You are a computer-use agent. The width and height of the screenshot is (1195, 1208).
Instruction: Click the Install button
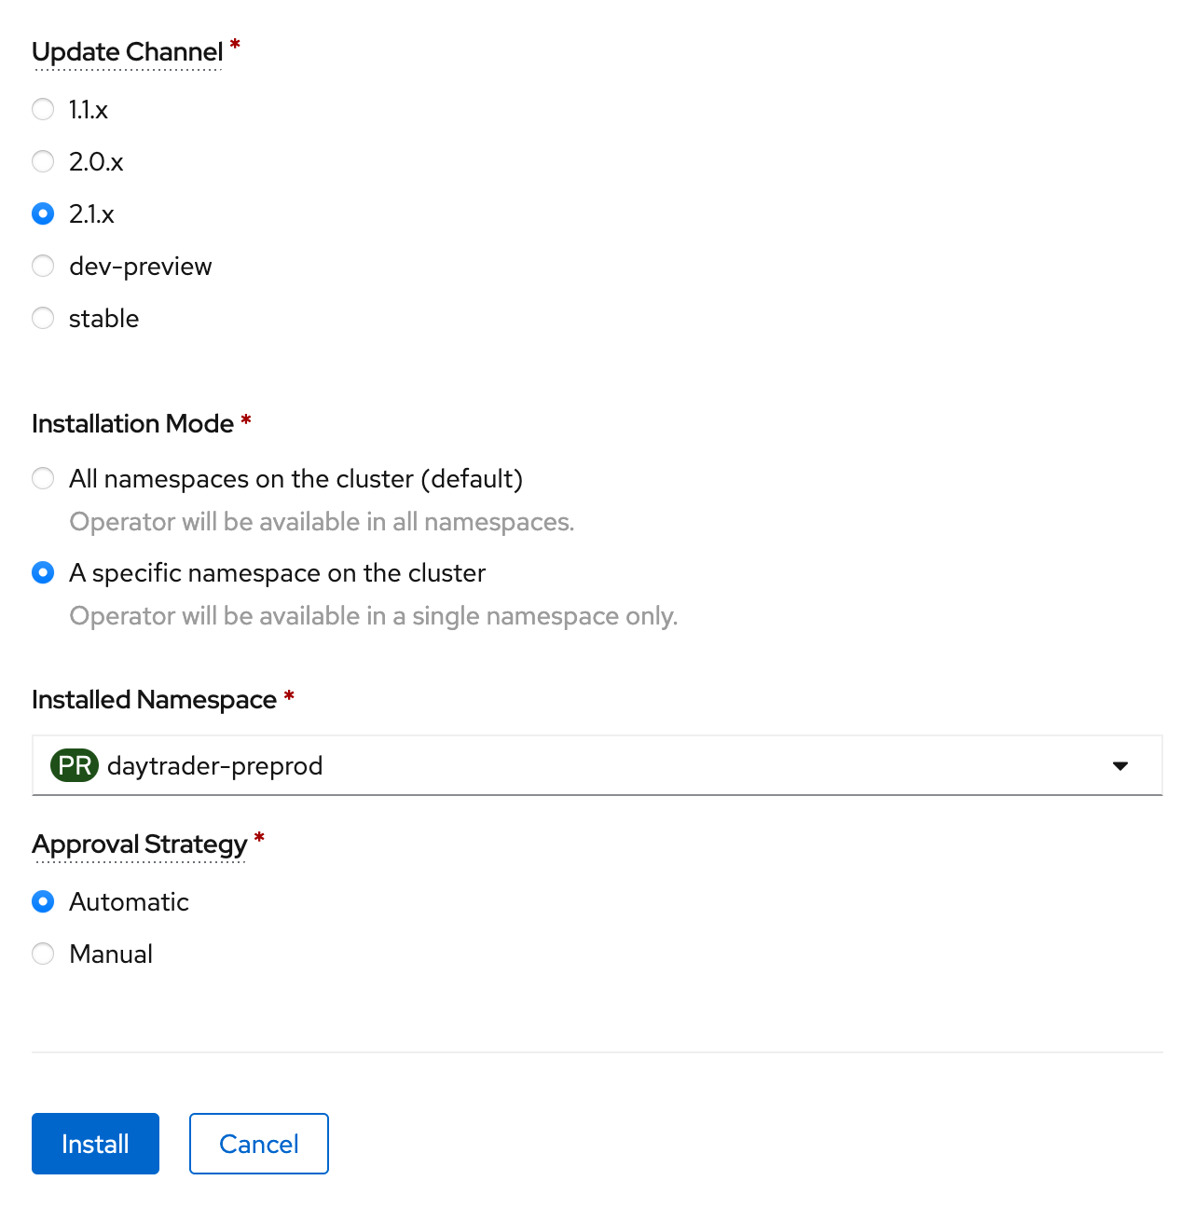tap(95, 1144)
